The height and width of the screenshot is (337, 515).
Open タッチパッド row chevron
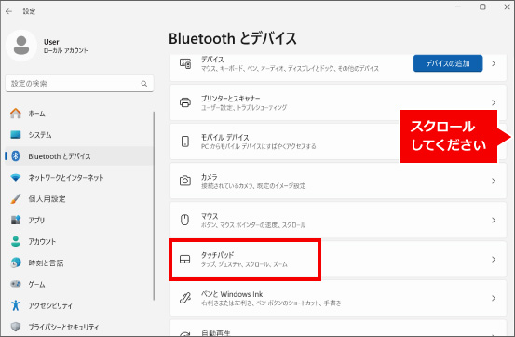pos(494,260)
